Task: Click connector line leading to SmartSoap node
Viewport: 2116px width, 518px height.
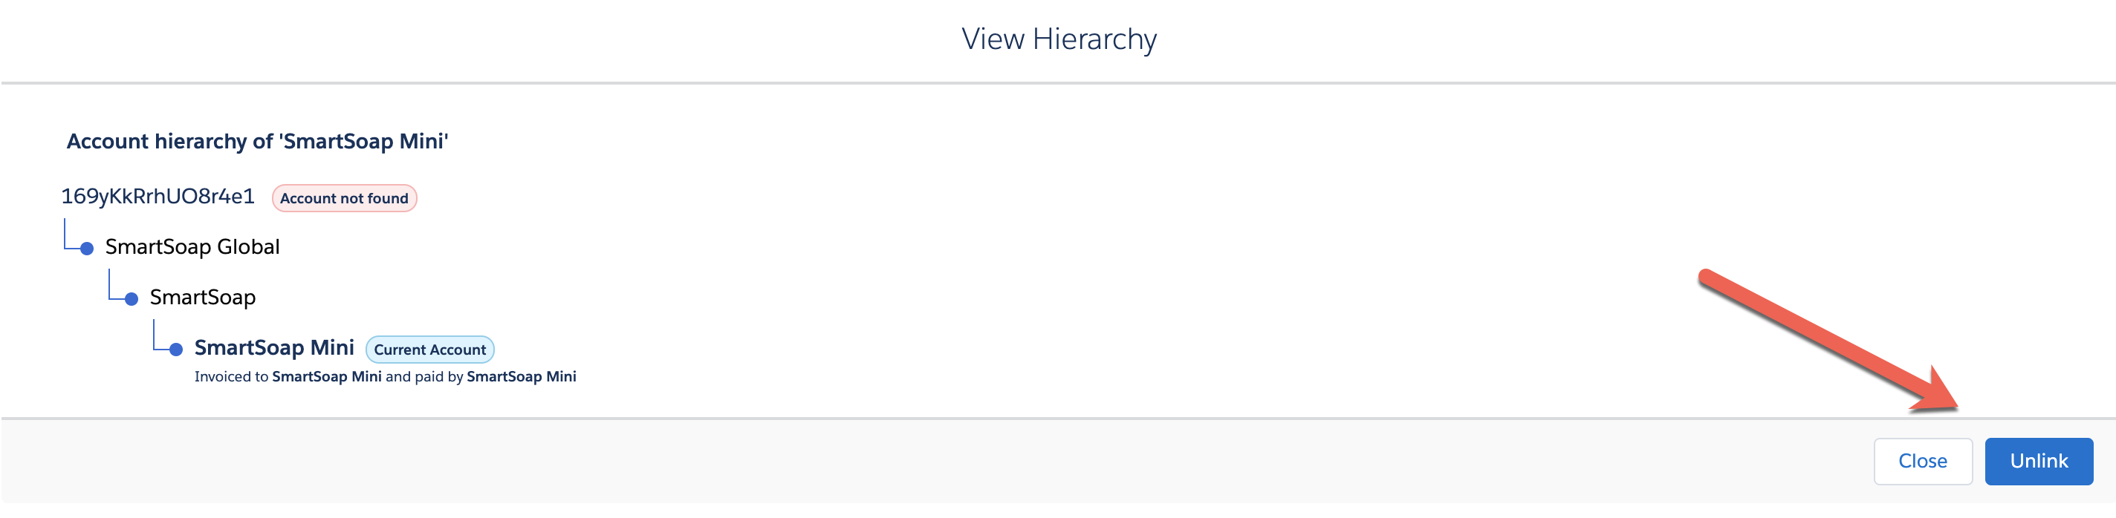Action: point(110,286)
